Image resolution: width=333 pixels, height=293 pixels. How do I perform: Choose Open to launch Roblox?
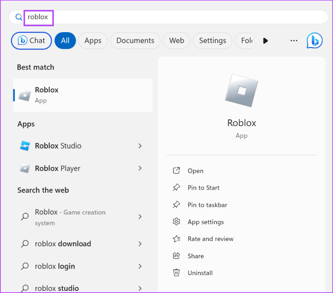[x=195, y=171]
